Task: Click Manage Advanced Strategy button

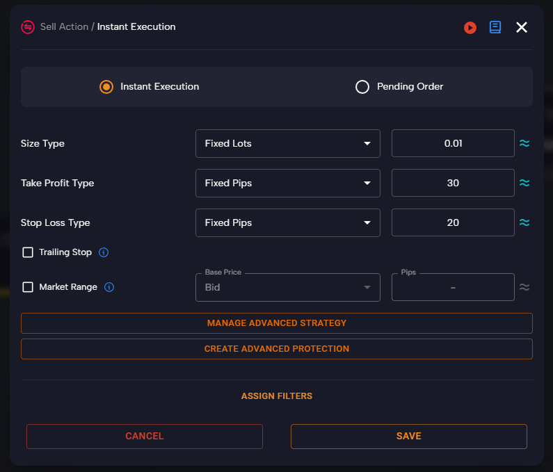Action: pyautogui.click(x=276, y=323)
